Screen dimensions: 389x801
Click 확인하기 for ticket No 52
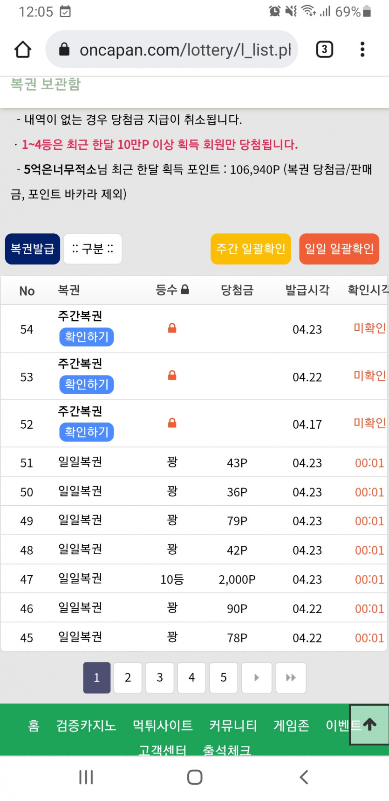pos(87,432)
